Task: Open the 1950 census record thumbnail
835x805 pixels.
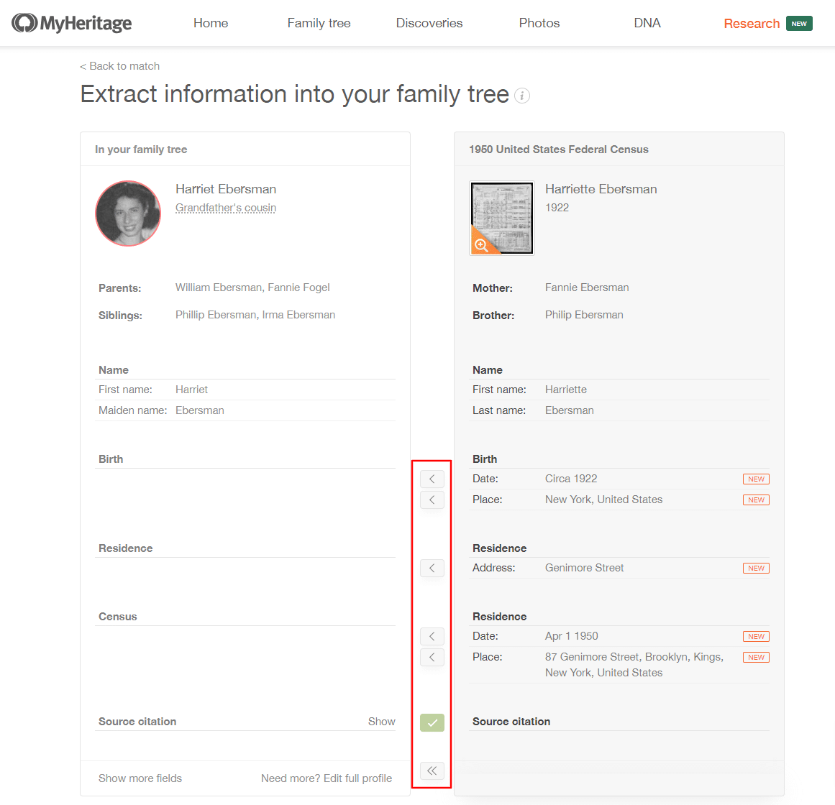Action: tap(501, 218)
